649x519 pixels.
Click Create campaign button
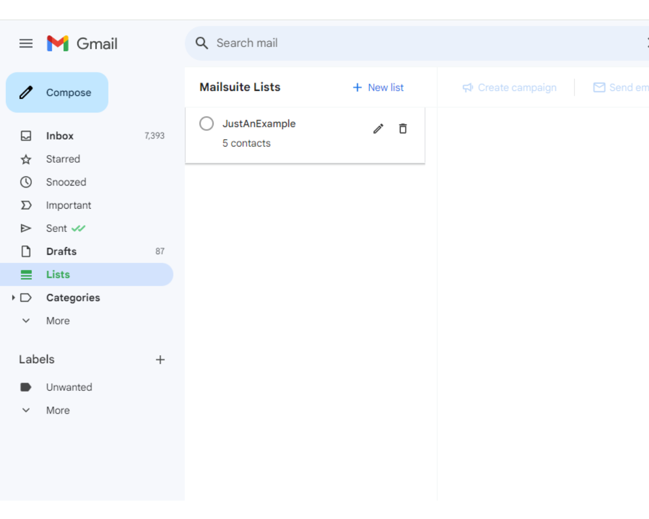click(509, 88)
